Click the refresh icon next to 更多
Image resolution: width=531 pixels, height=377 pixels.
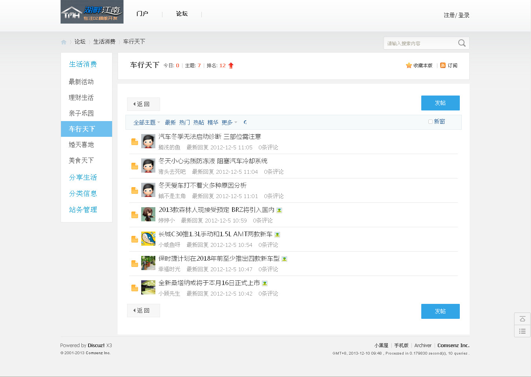(x=245, y=122)
